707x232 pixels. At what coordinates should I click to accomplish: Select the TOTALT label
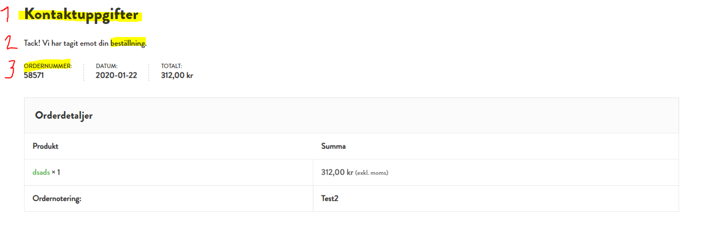168,66
